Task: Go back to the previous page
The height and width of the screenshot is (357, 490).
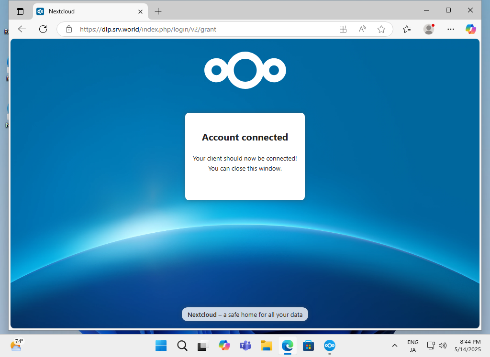Action: (x=22, y=29)
